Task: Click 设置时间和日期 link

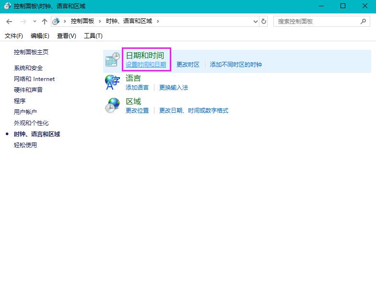Action: tap(146, 64)
